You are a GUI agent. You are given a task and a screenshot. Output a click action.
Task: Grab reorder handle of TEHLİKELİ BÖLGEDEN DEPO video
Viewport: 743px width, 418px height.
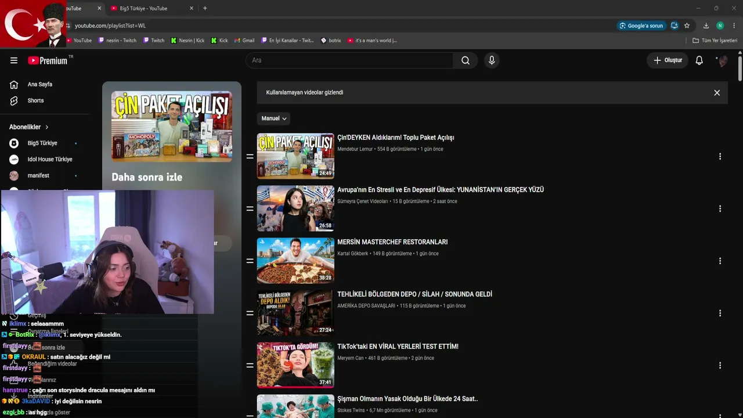point(250,313)
